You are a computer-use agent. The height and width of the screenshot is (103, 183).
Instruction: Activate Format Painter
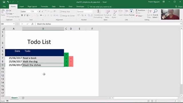click(13, 17)
